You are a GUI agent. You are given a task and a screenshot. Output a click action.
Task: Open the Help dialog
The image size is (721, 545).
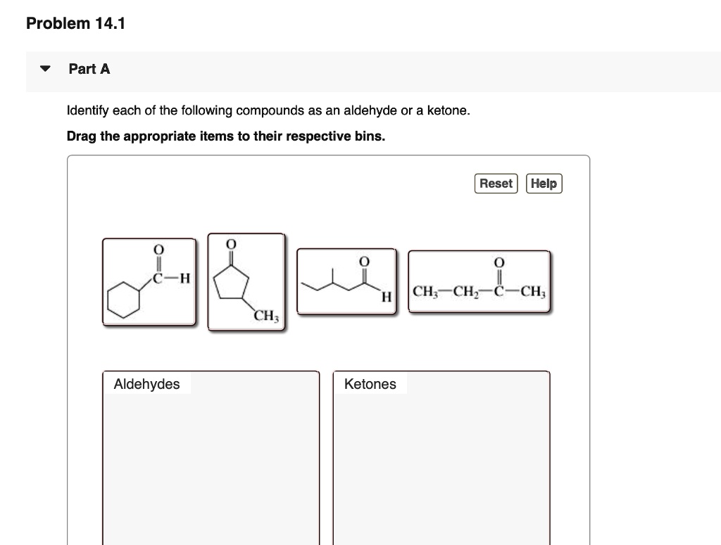(544, 184)
